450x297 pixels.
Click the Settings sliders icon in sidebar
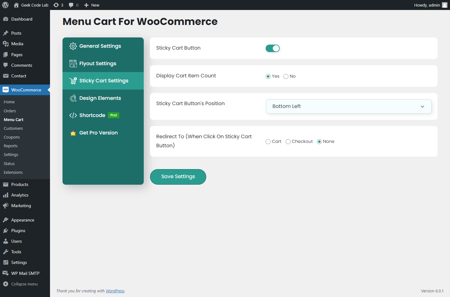[x=6, y=262]
